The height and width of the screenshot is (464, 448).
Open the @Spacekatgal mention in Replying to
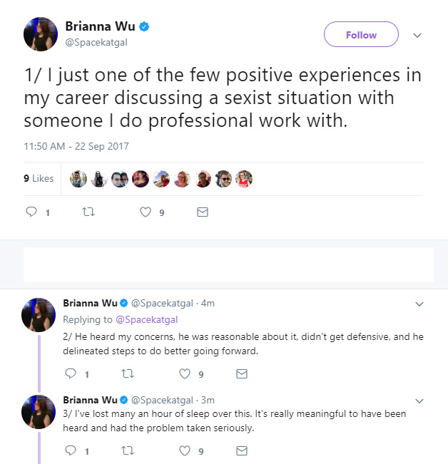coord(146,319)
